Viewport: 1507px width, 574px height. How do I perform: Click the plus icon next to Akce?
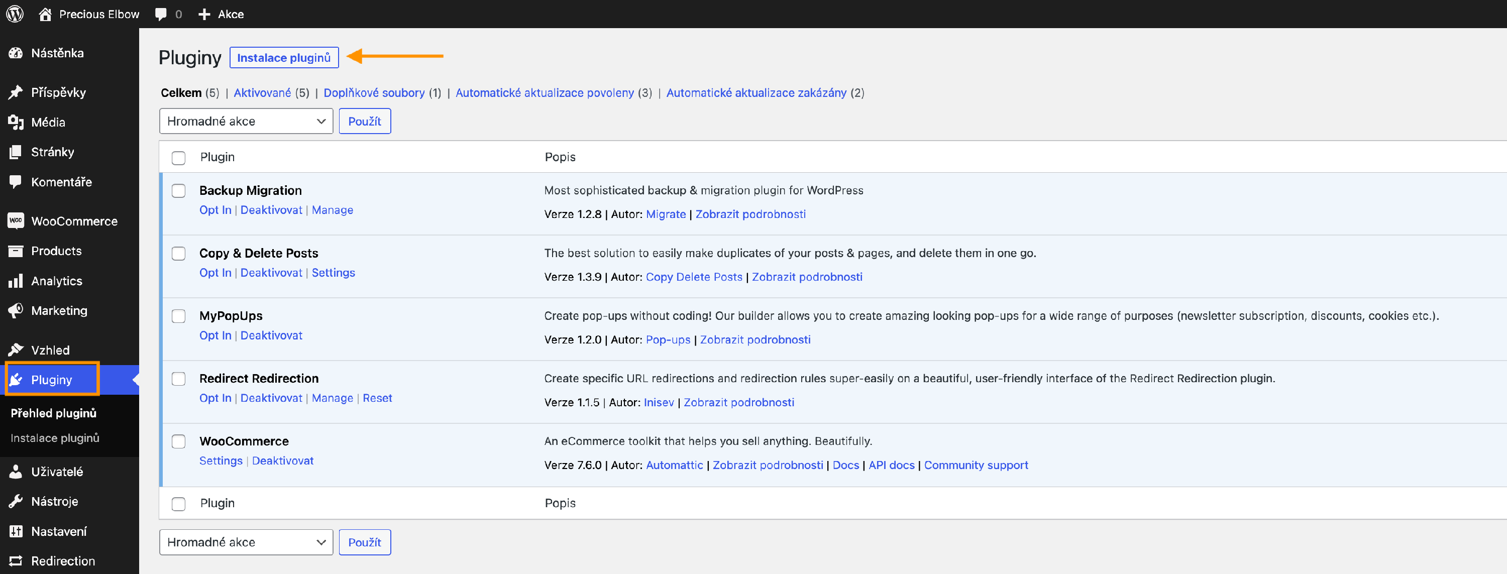coord(203,14)
